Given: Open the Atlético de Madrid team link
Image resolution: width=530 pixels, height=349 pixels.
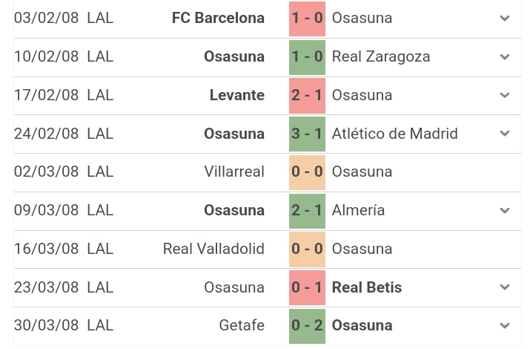Looking at the screenshot, I should click(x=395, y=134).
